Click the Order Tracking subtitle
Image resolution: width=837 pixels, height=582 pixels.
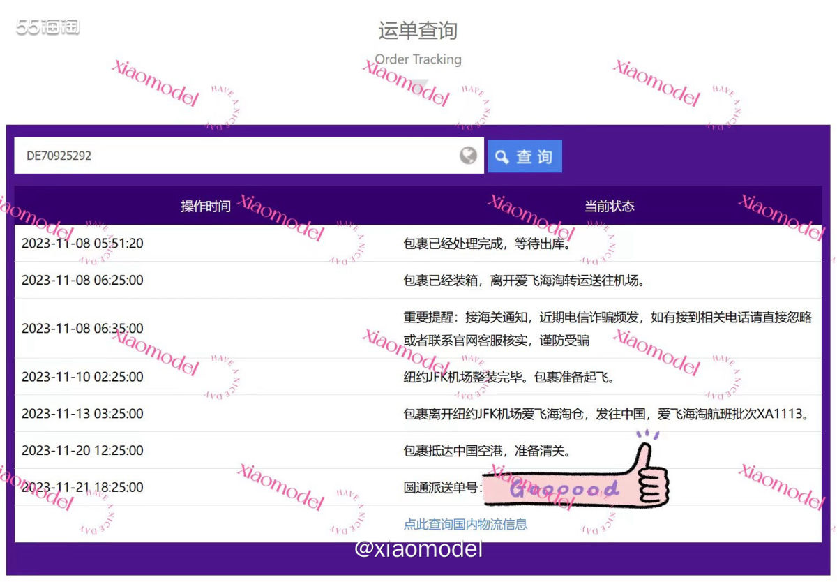coord(417,59)
